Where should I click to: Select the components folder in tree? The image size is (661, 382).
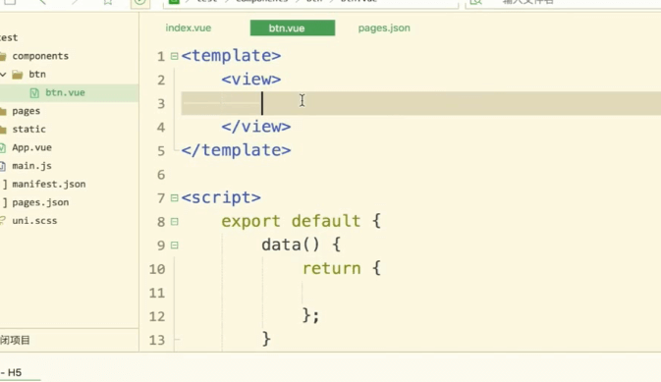pos(40,56)
